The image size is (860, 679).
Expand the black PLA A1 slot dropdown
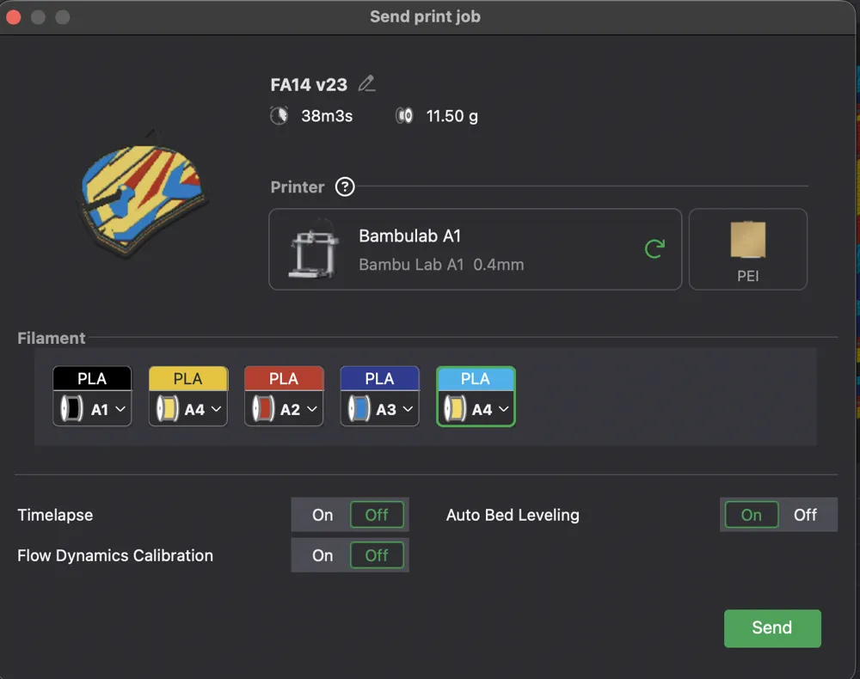click(x=120, y=409)
